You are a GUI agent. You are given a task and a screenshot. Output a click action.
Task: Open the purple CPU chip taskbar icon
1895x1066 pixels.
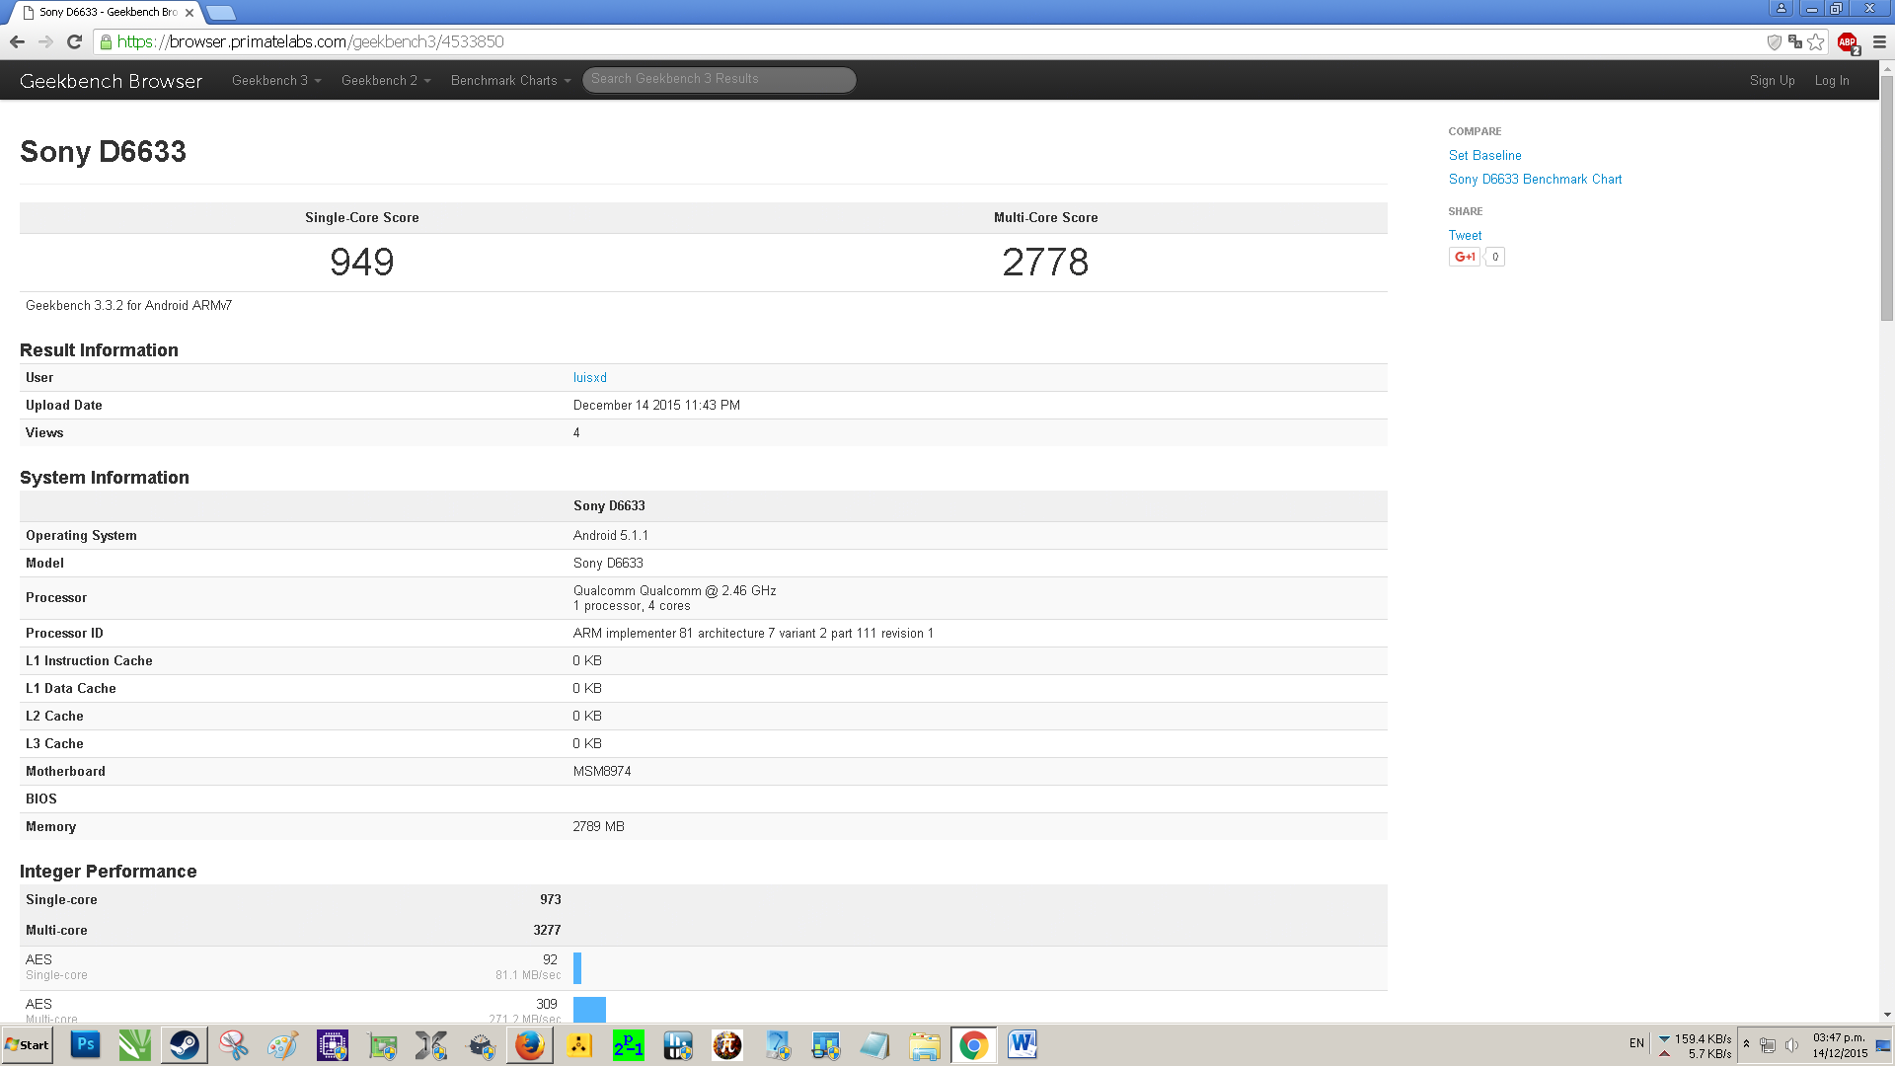pyautogui.click(x=333, y=1045)
